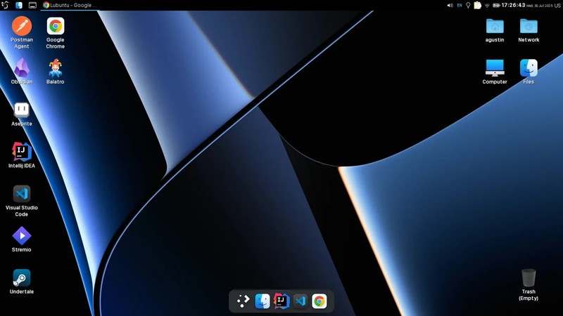Select the Aseprite desktop icon
The width and height of the screenshot is (563, 316).
[x=22, y=113]
